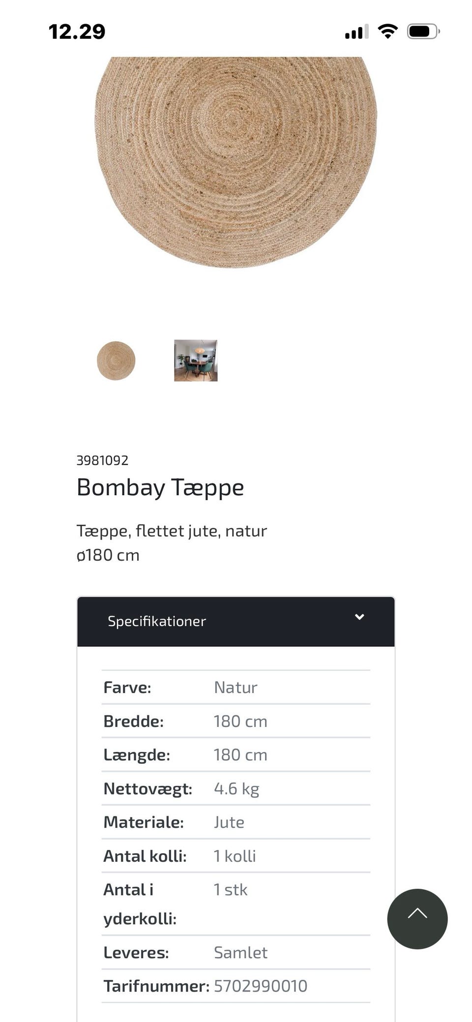
Task: Tap the Wi-Fi icon in status bar
Action: [387, 31]
